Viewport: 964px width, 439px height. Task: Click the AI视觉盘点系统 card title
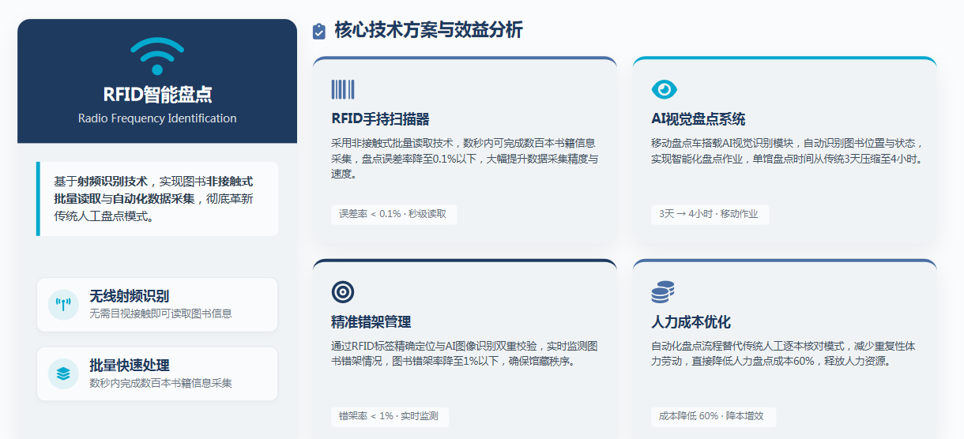coord(698,119)
